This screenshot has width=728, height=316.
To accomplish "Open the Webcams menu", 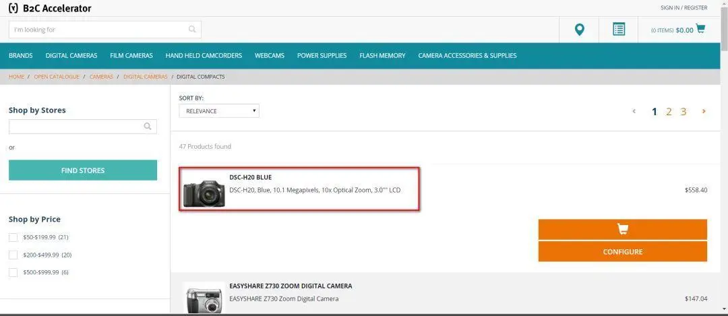I will (269, 56).
